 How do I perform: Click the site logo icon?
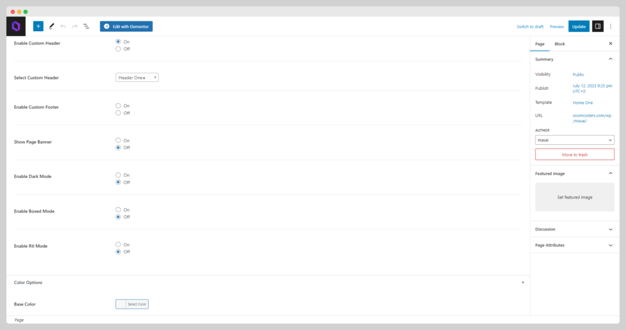(x=16, y=26)
